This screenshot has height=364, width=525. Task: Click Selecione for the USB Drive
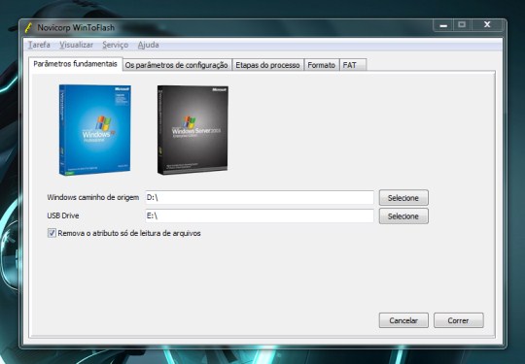point(403,216)
